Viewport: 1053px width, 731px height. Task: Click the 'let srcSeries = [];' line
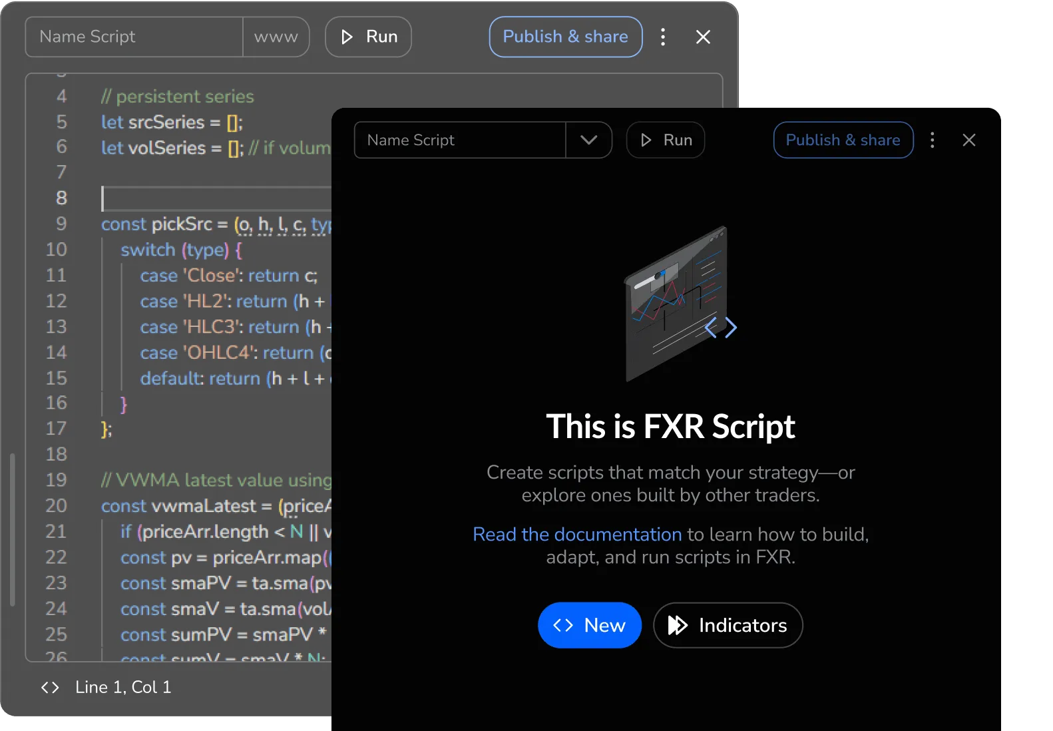pyautogui.click(x=172, y=122)
